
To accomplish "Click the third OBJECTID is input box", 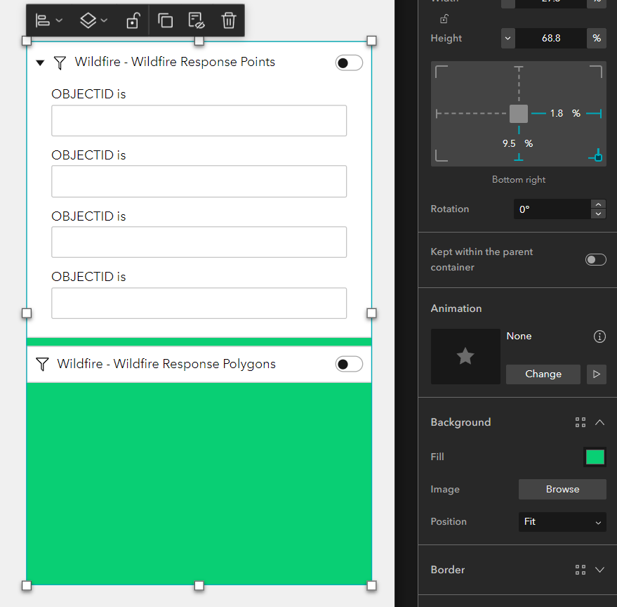I will pyautogui.click(x=199, y=242).
